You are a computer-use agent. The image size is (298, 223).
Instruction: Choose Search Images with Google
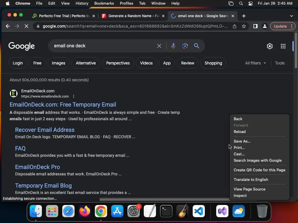(259, 160)
